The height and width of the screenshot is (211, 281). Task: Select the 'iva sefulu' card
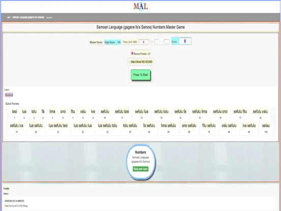(x=249, y=128)
